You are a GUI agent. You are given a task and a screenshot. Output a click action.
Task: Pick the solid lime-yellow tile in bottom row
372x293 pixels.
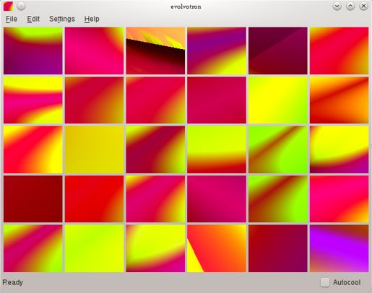(94, 248)
